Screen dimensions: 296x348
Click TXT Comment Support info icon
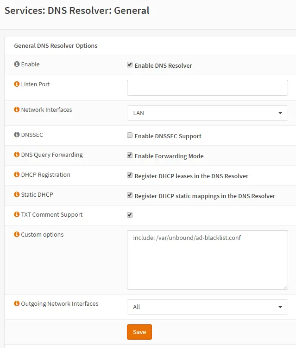[x=17, y=215]
